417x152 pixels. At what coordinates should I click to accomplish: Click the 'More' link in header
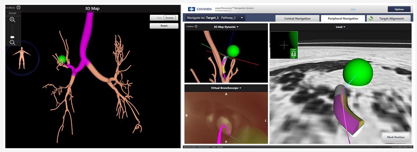pos(353,9)
